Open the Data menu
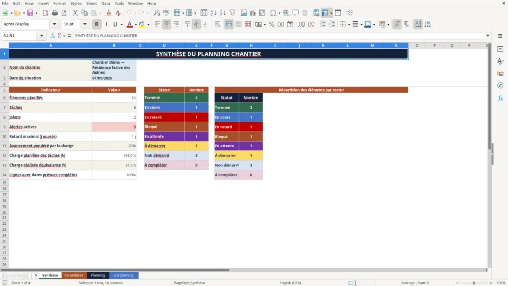 coord(105,3)
